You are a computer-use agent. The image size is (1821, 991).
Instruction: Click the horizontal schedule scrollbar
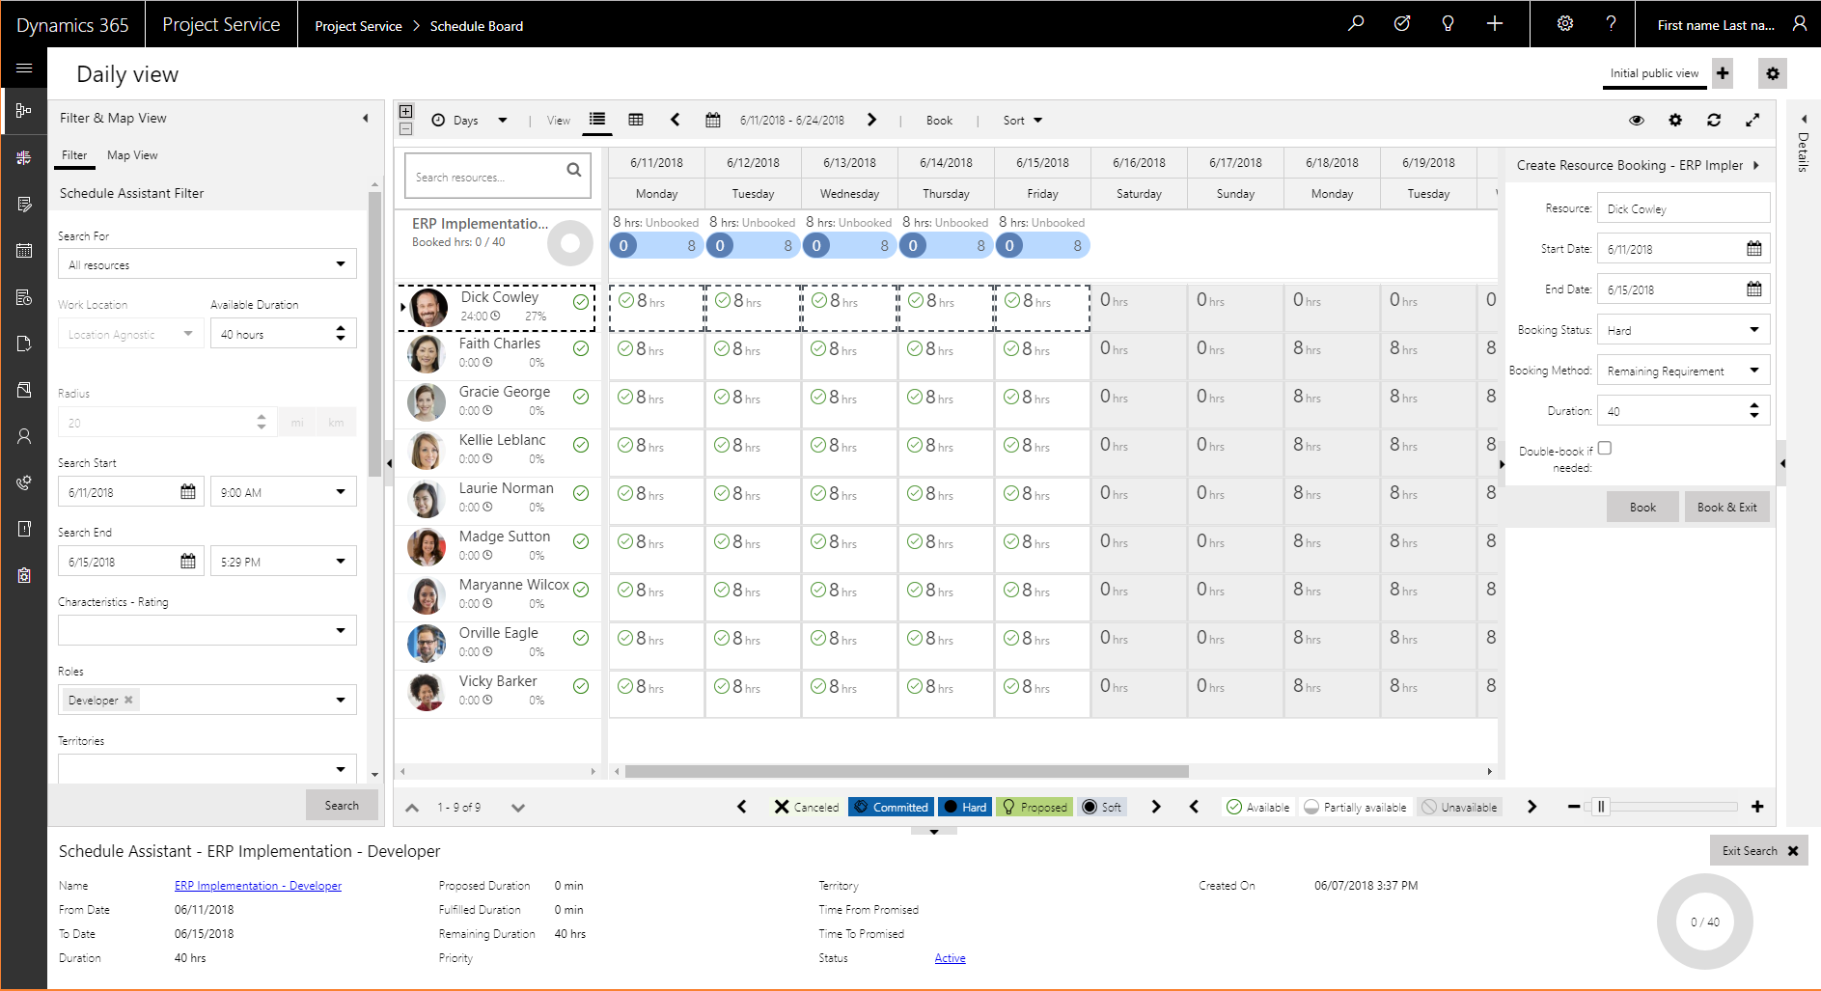coord(907,771)
